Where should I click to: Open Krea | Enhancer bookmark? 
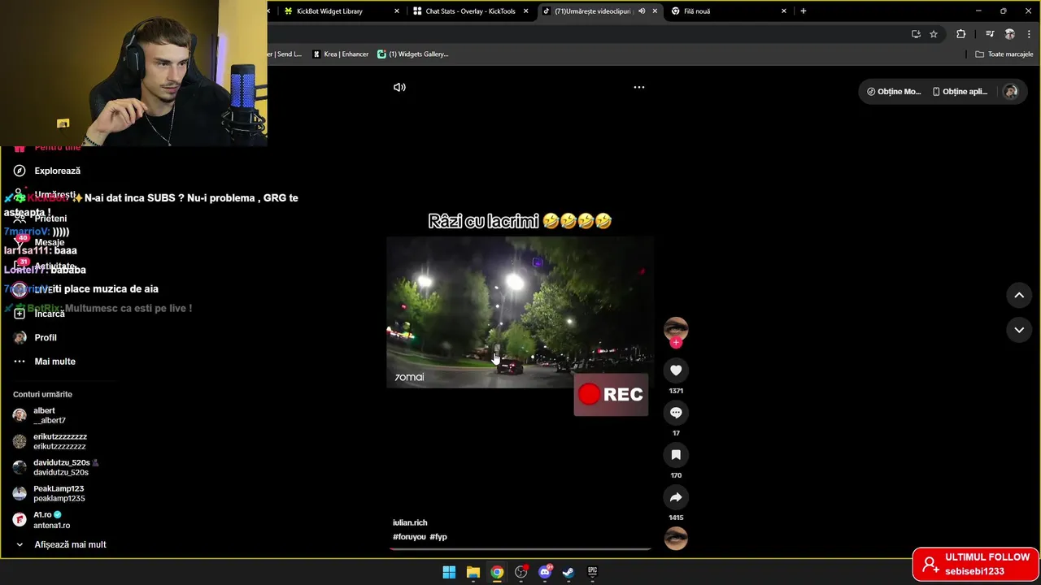(x=341, y=54)
